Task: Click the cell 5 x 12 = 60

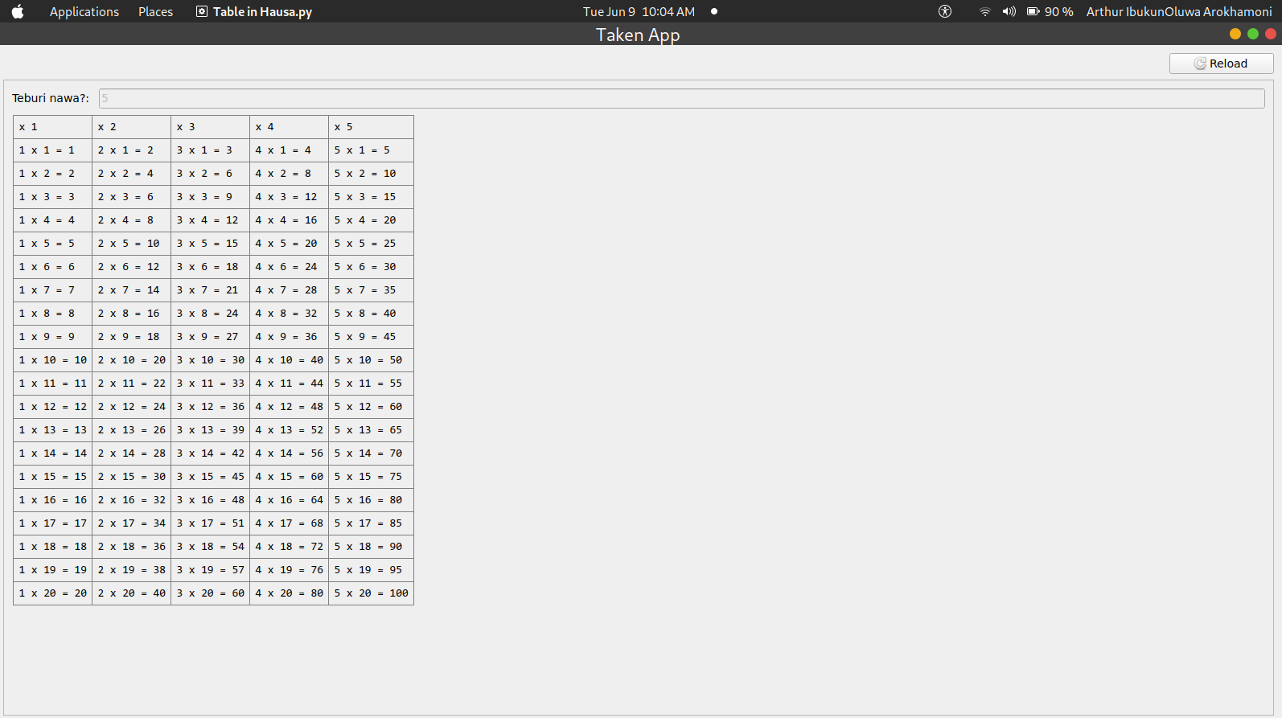Action: pos(372,407)
